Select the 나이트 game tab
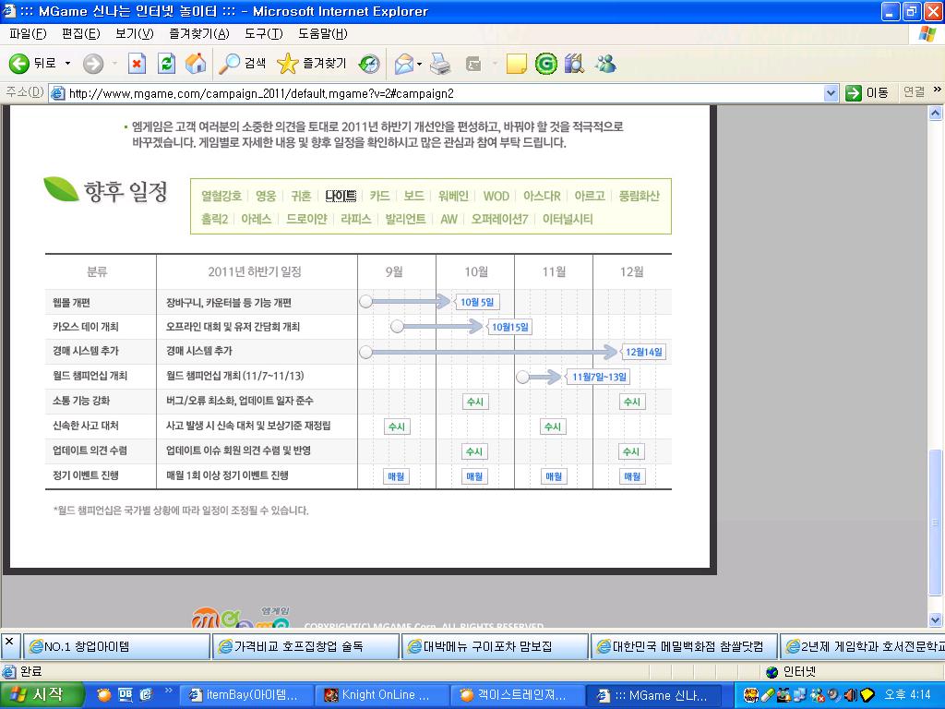 point(341,196)
